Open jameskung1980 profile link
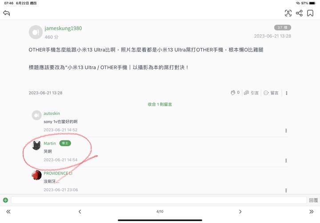320x223 pixels. [63, 28]
